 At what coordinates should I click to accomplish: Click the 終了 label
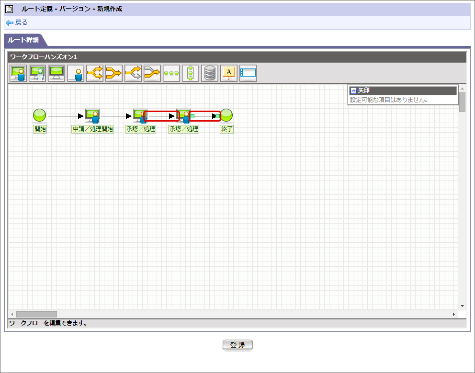coord(226,129)
